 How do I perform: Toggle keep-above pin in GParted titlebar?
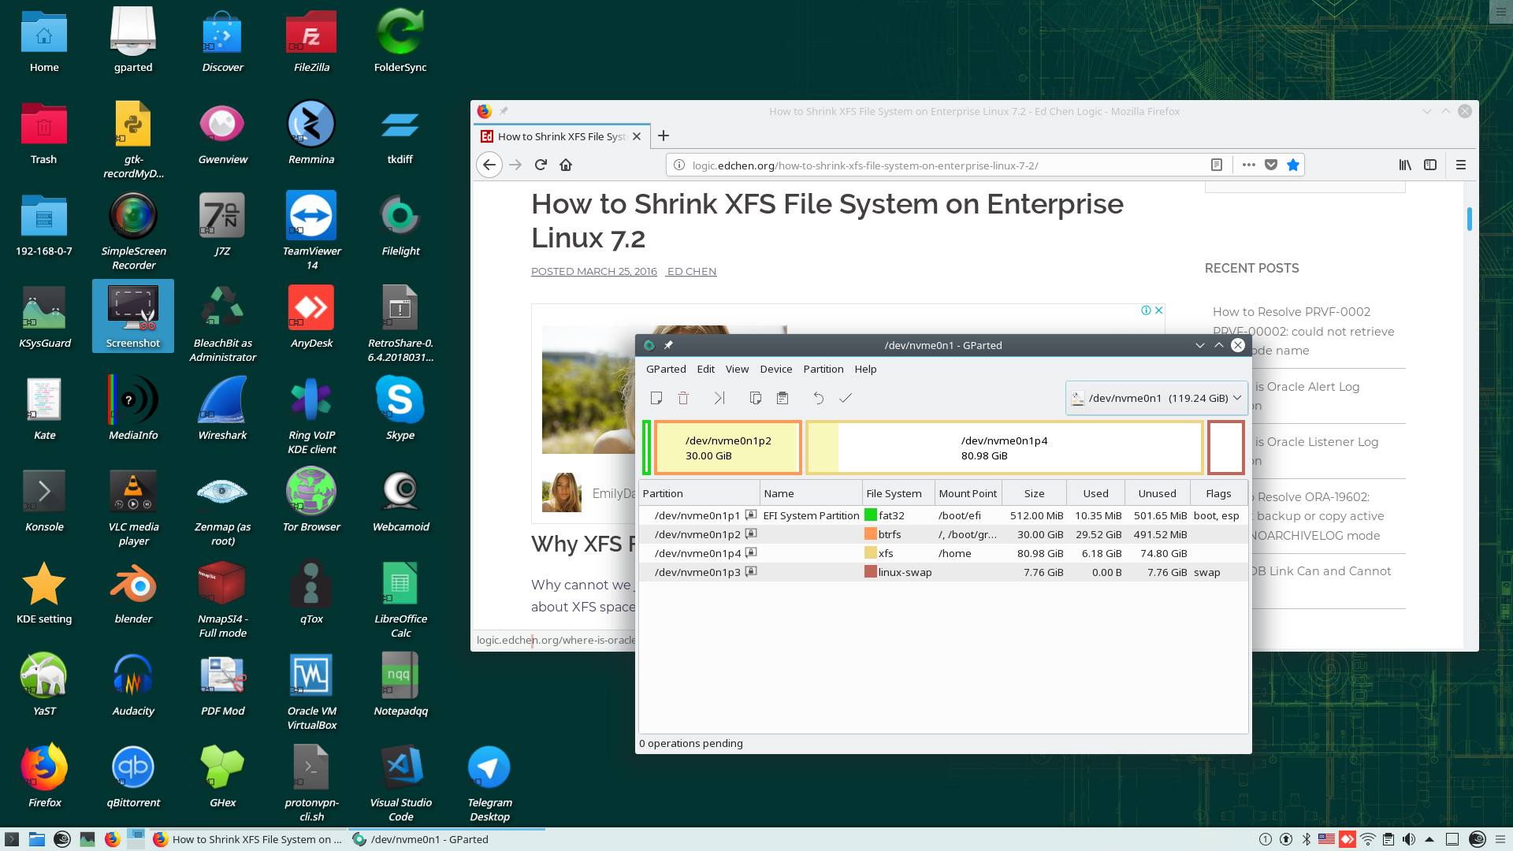coord(668,345)
